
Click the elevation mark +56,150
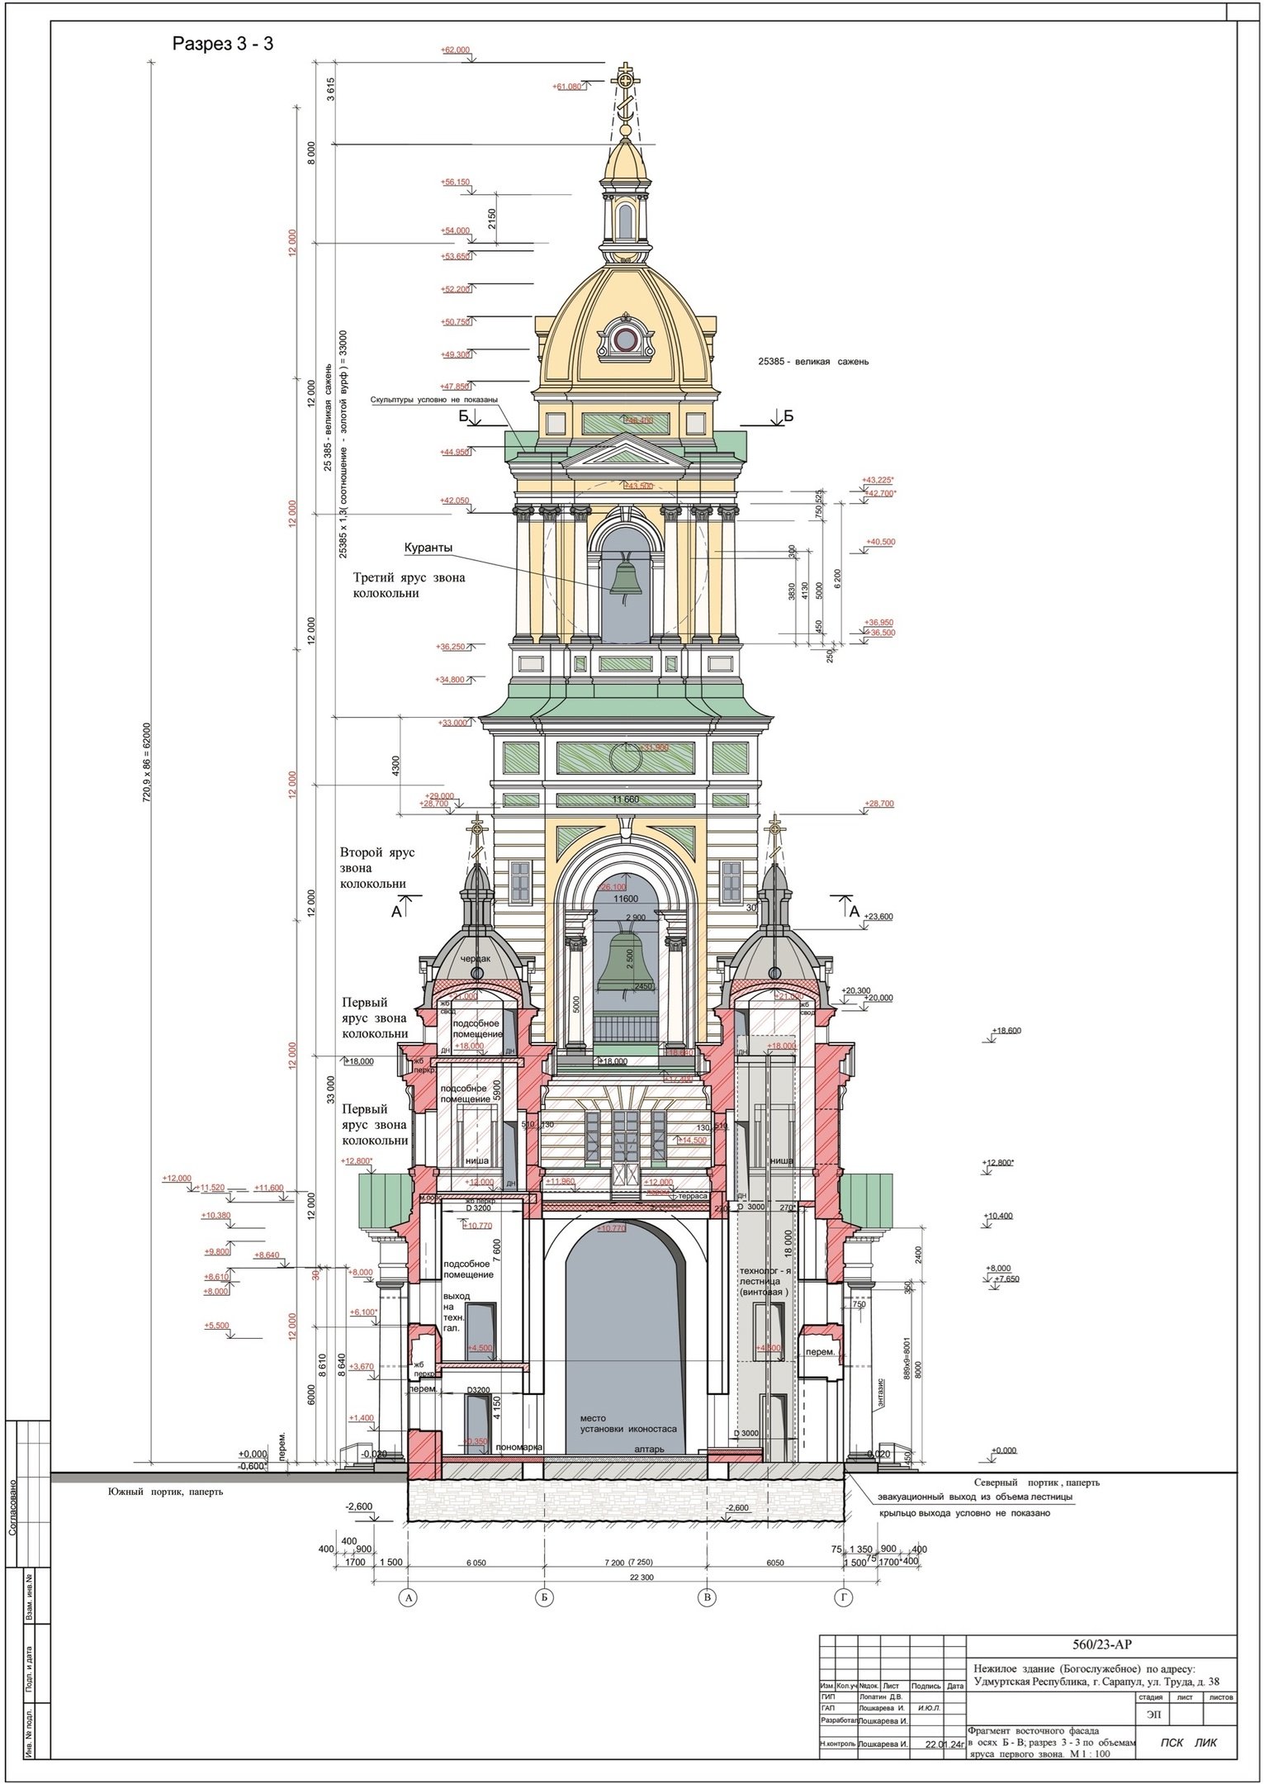click(456, 182)
